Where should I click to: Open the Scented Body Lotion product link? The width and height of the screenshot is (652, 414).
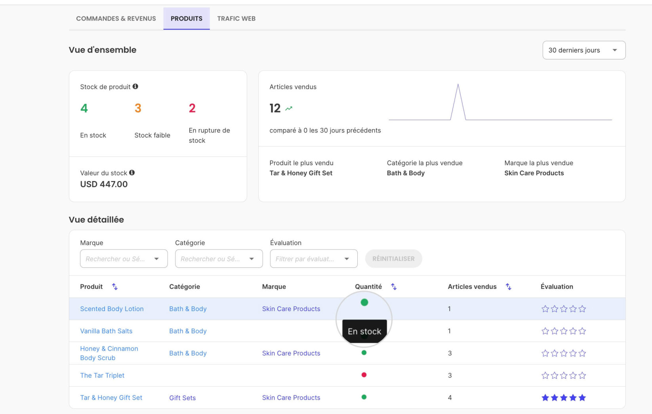pyautogui.click(x=112, y=309)
